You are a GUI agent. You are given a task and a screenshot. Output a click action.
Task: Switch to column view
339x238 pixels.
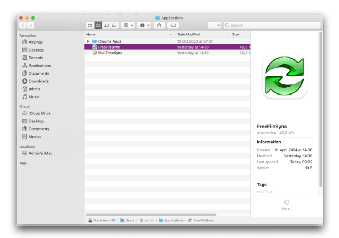tap(106, 25)
